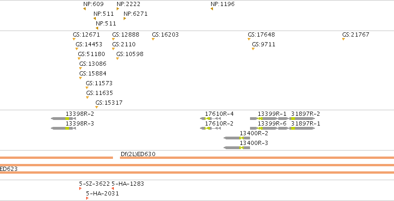
Task: Open the 13399R-1 label
Action: (x=272, y=114)
